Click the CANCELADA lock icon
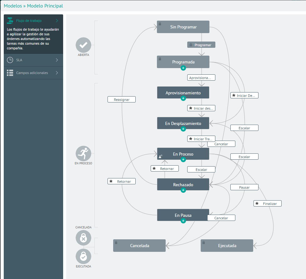Viewport: 306px width, 279px height. tap(83, 238)
